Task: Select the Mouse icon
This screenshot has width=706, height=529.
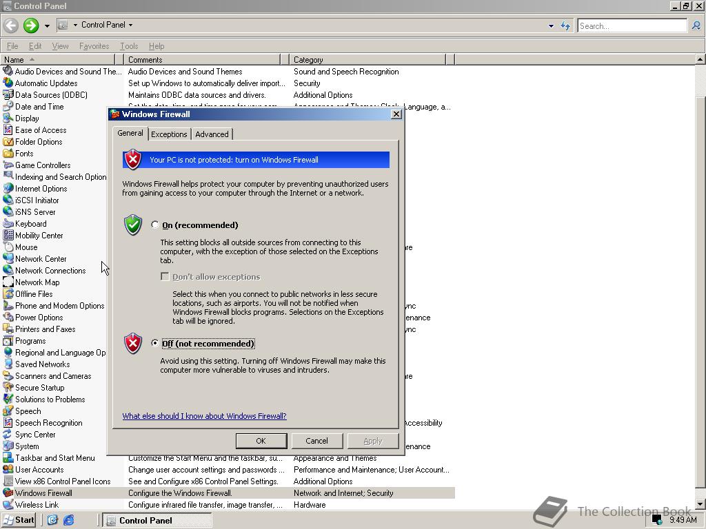Action: point(8,247)
